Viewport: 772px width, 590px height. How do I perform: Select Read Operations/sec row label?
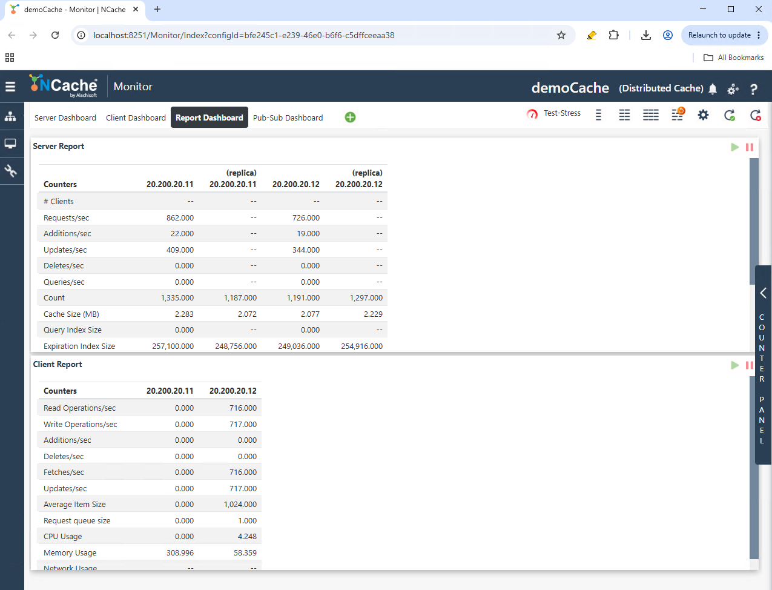[x=79, y=408]
